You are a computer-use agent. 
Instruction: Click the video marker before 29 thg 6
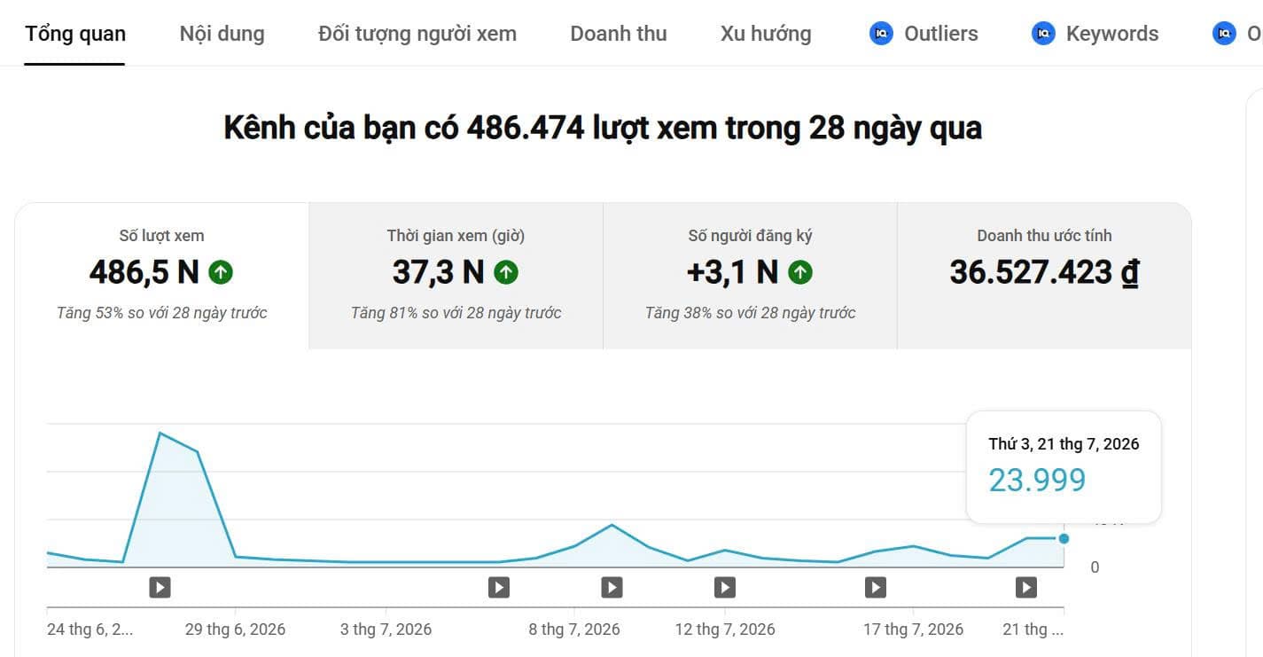point(160,587)
